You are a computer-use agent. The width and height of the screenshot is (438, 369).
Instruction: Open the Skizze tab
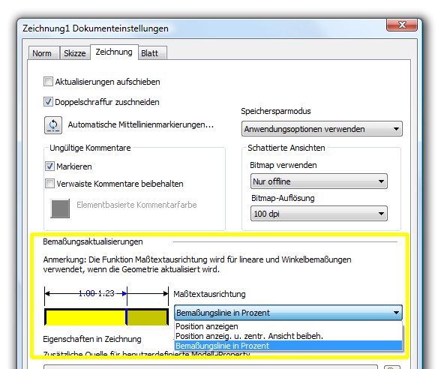coord(74,53)
